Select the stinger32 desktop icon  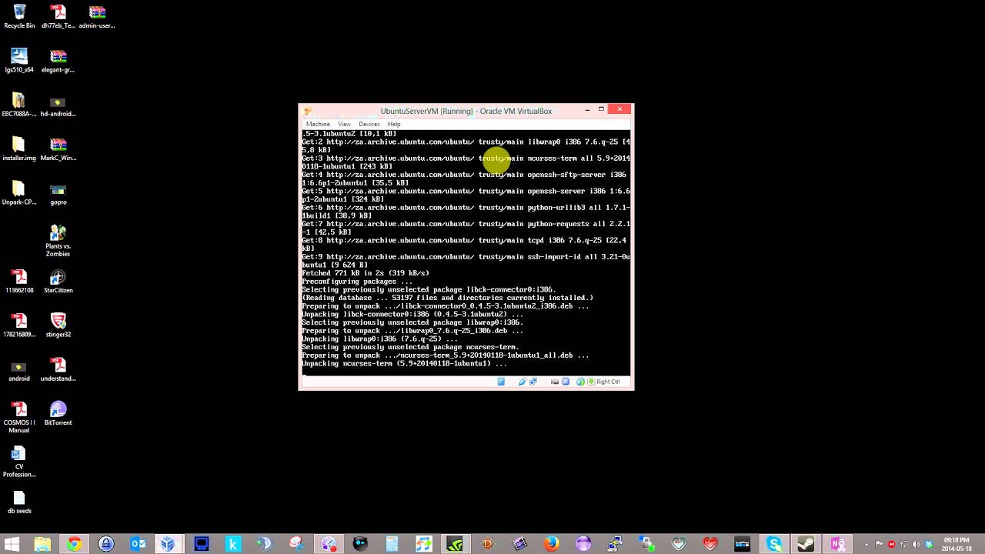tap(58, 325)
